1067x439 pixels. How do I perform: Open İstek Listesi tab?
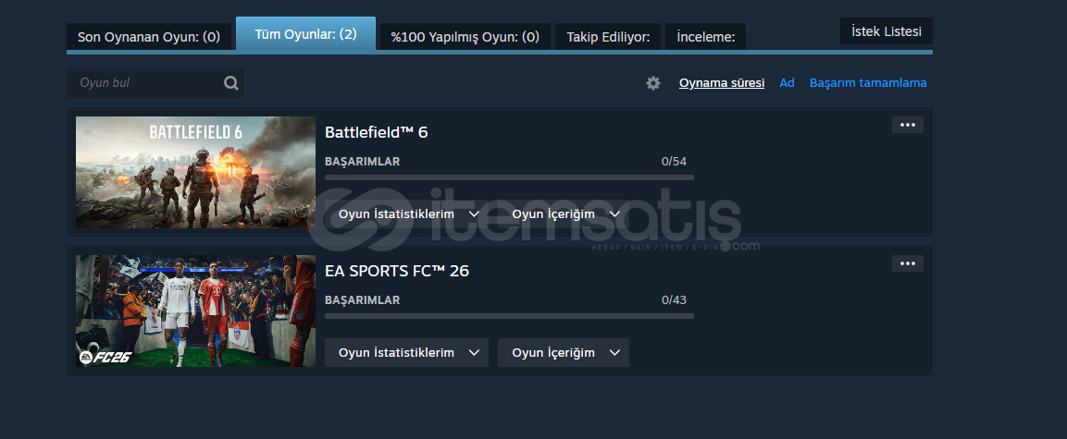coord(886,31)
